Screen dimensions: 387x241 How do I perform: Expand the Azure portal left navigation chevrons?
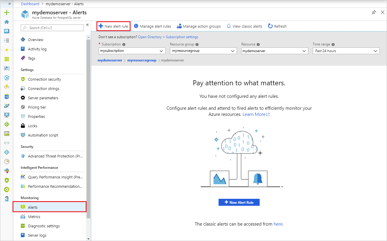[10, 4]
